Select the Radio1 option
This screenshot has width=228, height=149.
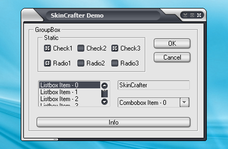tap(47, 63)
